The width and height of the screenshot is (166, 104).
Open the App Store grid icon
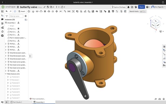pos(132,7)
